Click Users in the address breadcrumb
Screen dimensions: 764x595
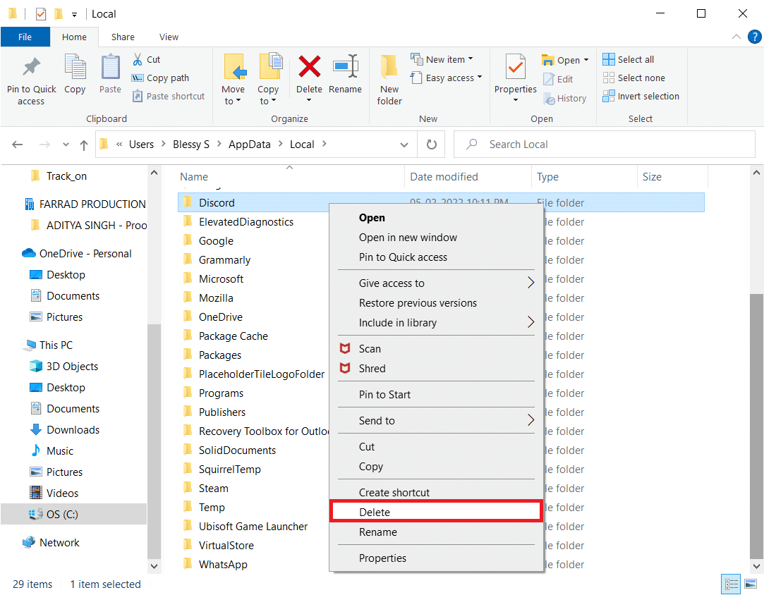pos(141,145)
